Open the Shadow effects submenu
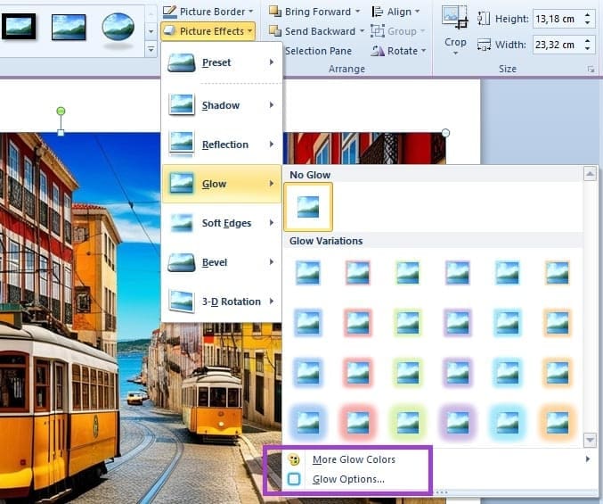Screen dimensions: 603x504 [x=222, y=105]
